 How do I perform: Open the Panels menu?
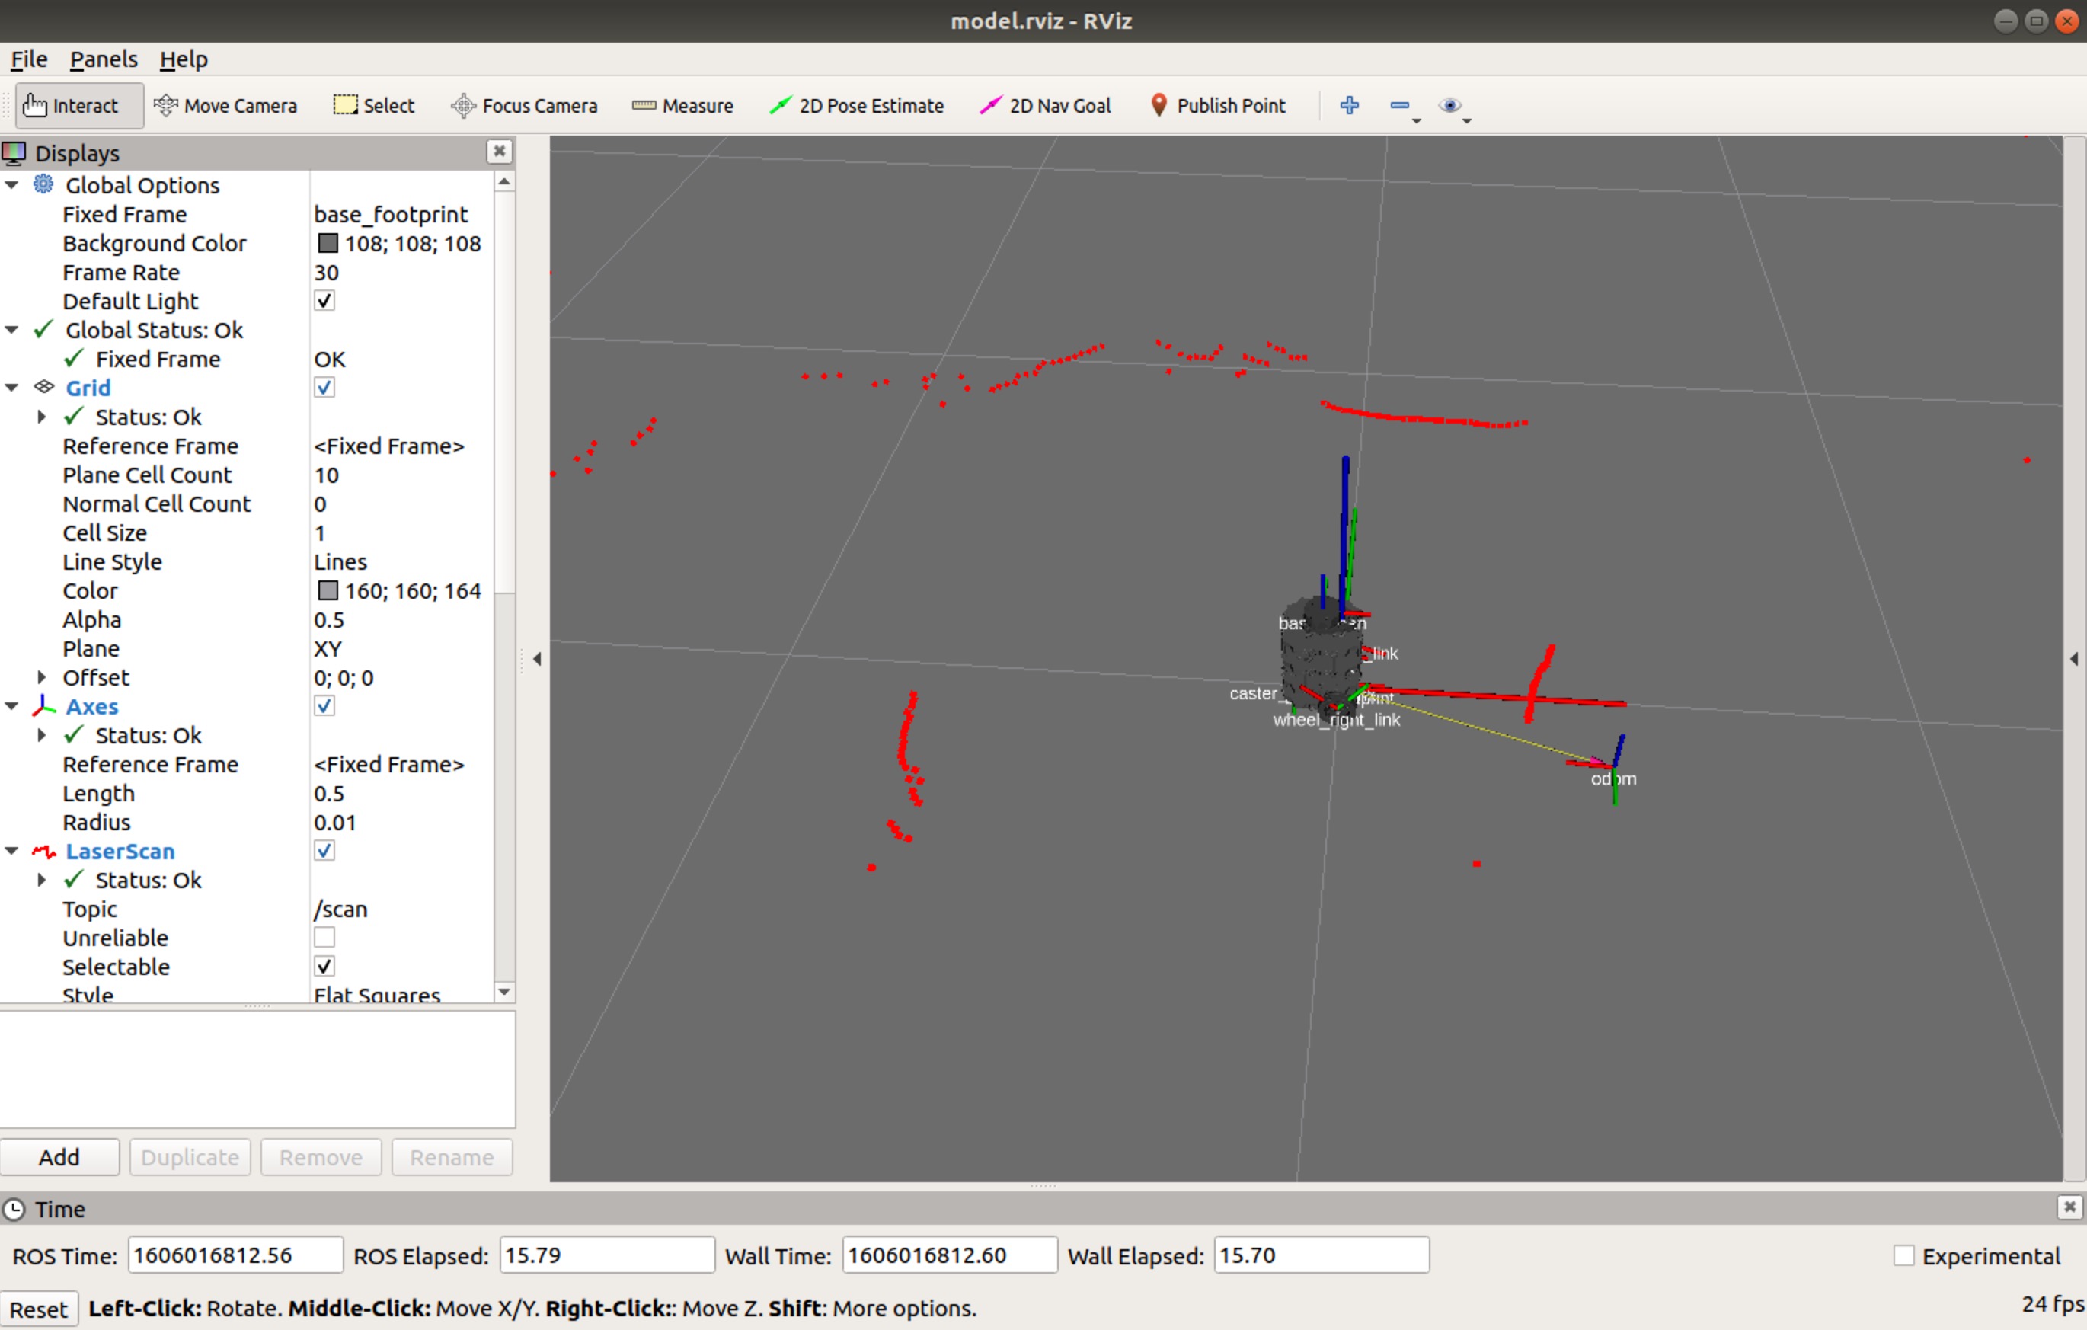point(103,59)
